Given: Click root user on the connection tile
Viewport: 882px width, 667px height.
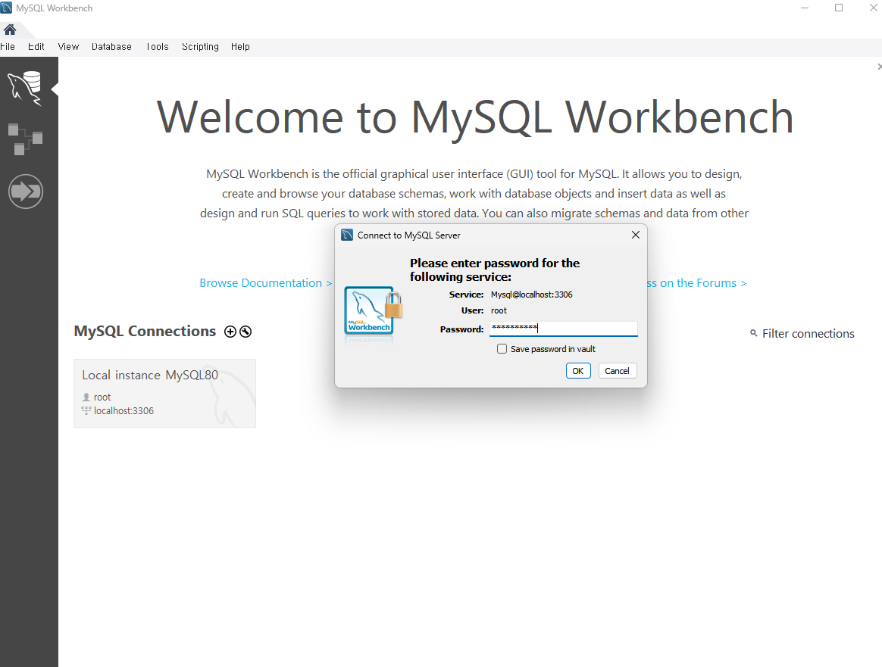Looking at the screenshot, I should coord(102,397).
